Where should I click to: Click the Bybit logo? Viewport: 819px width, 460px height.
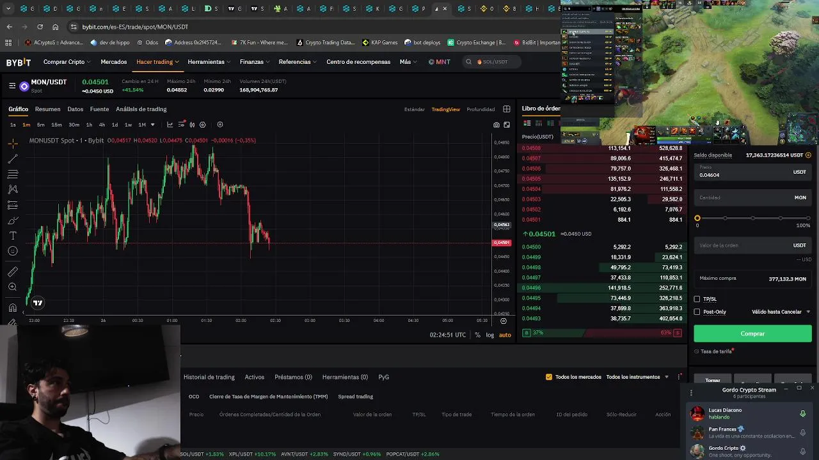tap(19, 62)
